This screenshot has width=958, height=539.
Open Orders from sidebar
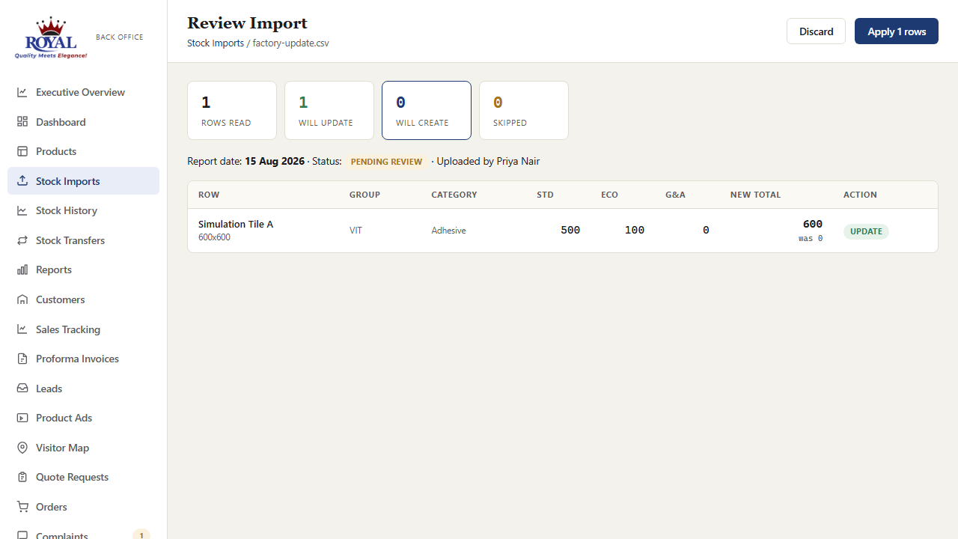coord(83,507)
